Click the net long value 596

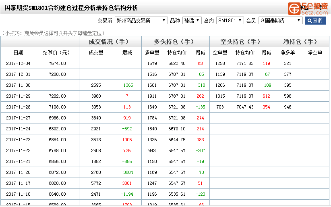pyautogui.click(x=288, y=96)
